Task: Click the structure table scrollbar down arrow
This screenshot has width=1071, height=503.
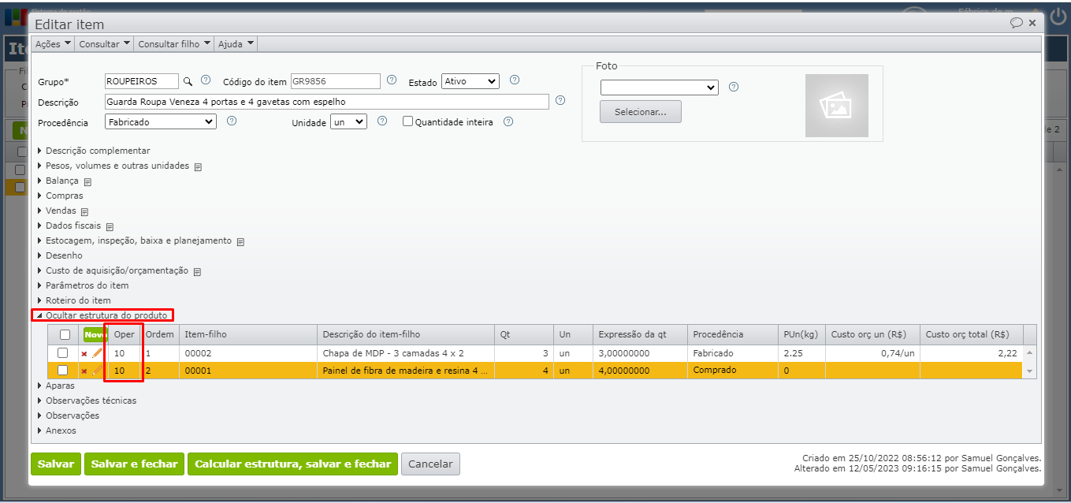Action: pyautogui.click(x=1029, y=371)
